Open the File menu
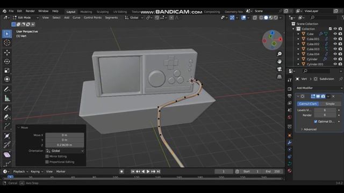The image size is (344, 193). 11,11
